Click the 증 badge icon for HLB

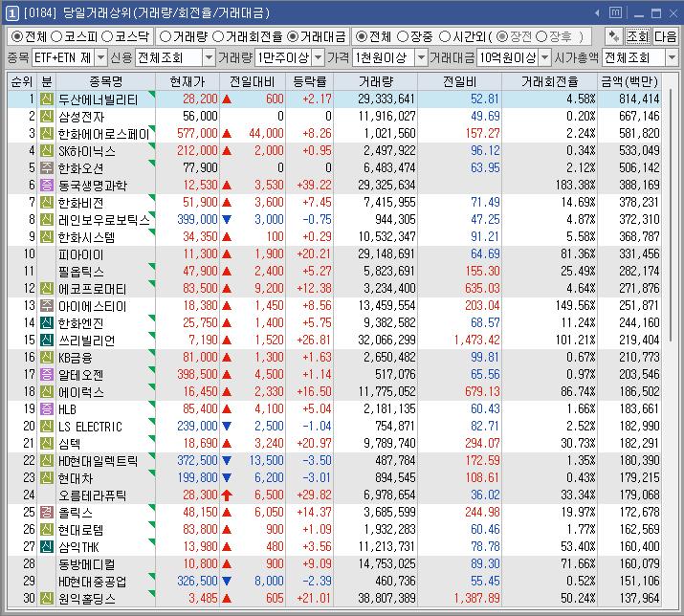[47, 408]
